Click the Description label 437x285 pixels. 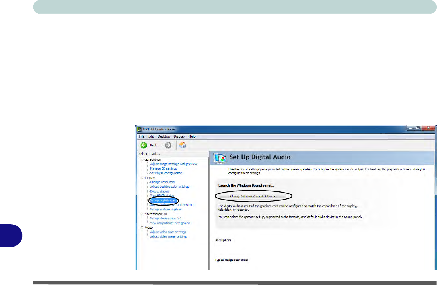(x=223, y=240)
